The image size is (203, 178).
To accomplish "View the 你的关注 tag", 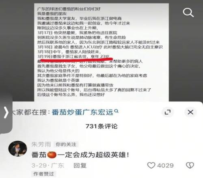I will pos(66,144).
